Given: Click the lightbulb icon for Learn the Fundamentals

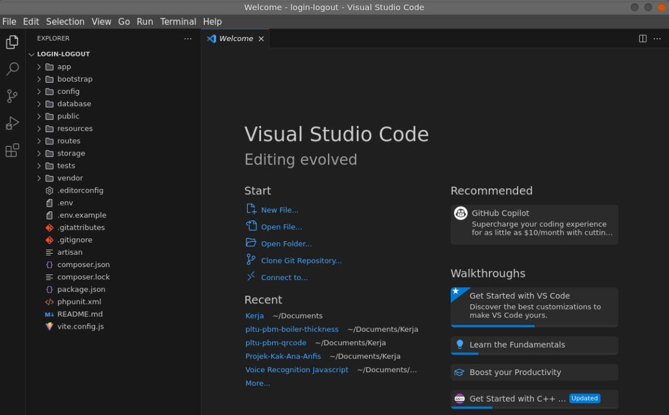Looking at the screenshot, I should coord(459,345).
